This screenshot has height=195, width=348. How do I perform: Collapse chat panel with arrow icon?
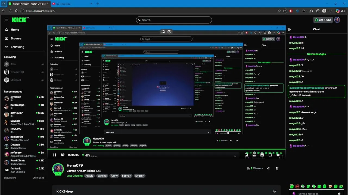pyautogui.click(x=289, y=29)
